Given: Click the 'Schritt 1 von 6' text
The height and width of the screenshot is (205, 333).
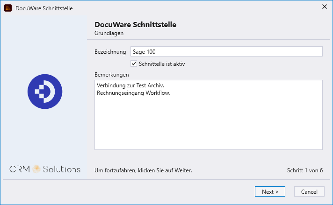Looking at the screenshot, I should click(305, 170).
